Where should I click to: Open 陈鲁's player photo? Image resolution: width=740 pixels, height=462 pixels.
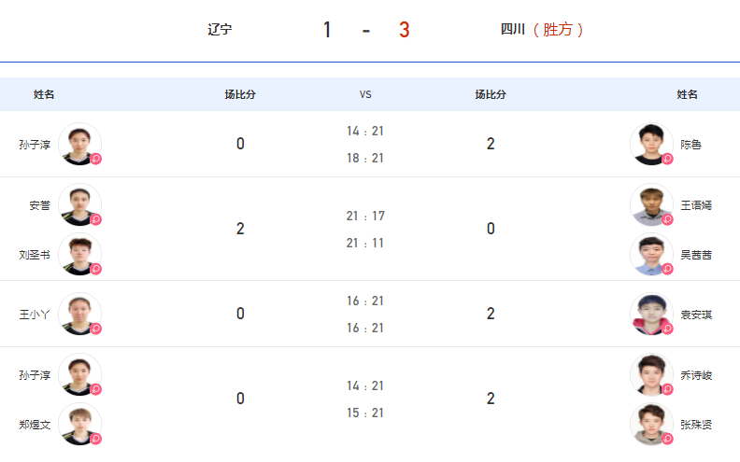coord(651,144)
